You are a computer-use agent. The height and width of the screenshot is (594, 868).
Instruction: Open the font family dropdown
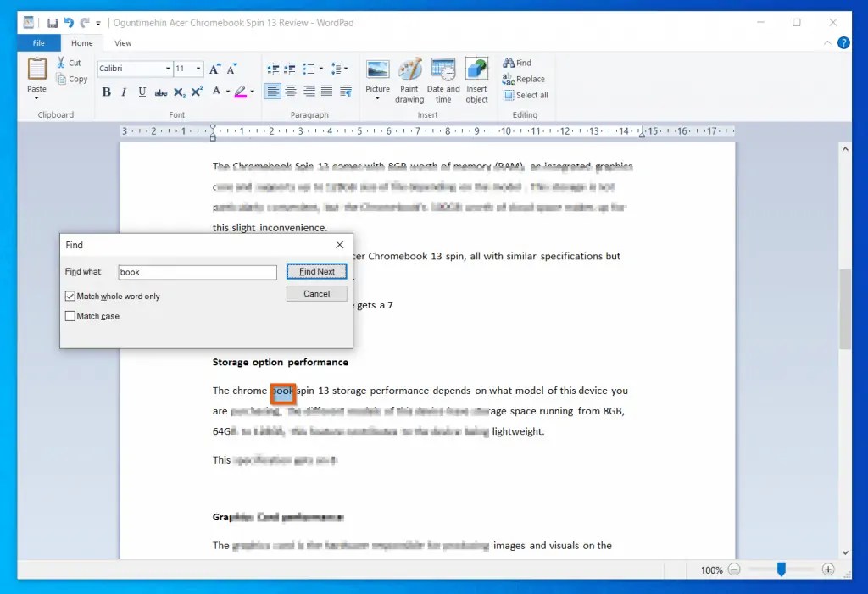tap(167, 69)
